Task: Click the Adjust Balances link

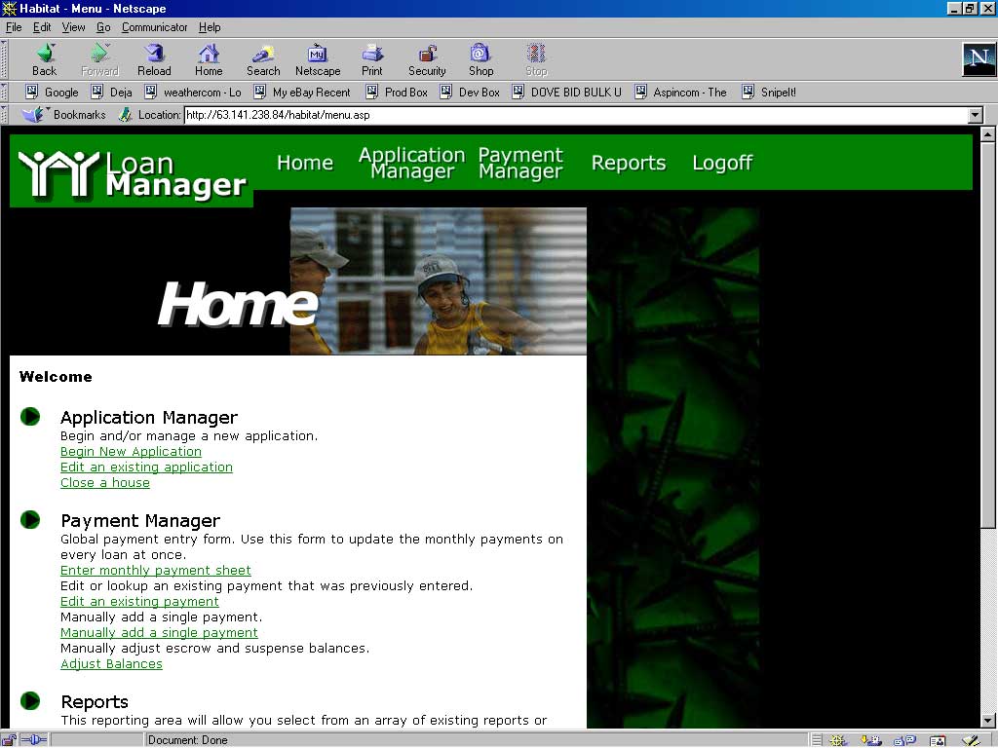Action: [111, 664]
